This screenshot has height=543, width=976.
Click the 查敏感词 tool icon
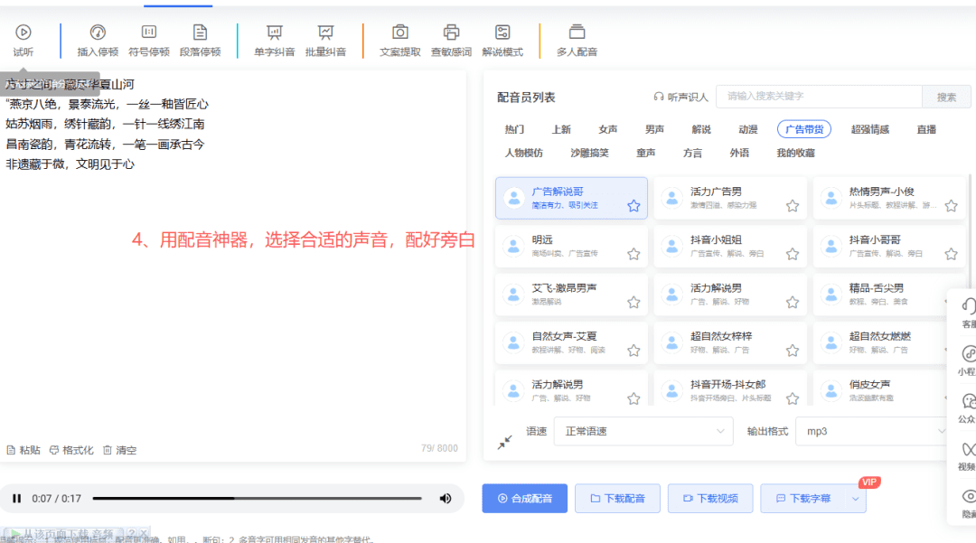451,33
